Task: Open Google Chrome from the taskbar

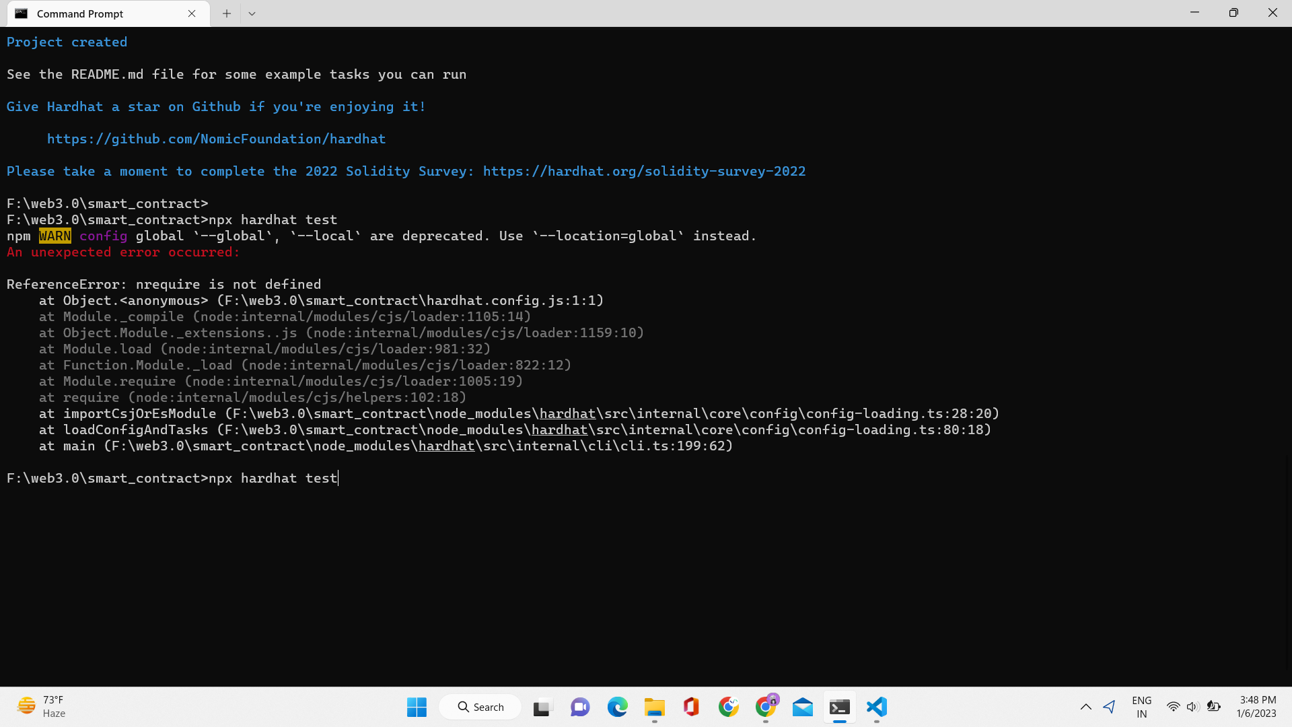Action: point(727,707)
